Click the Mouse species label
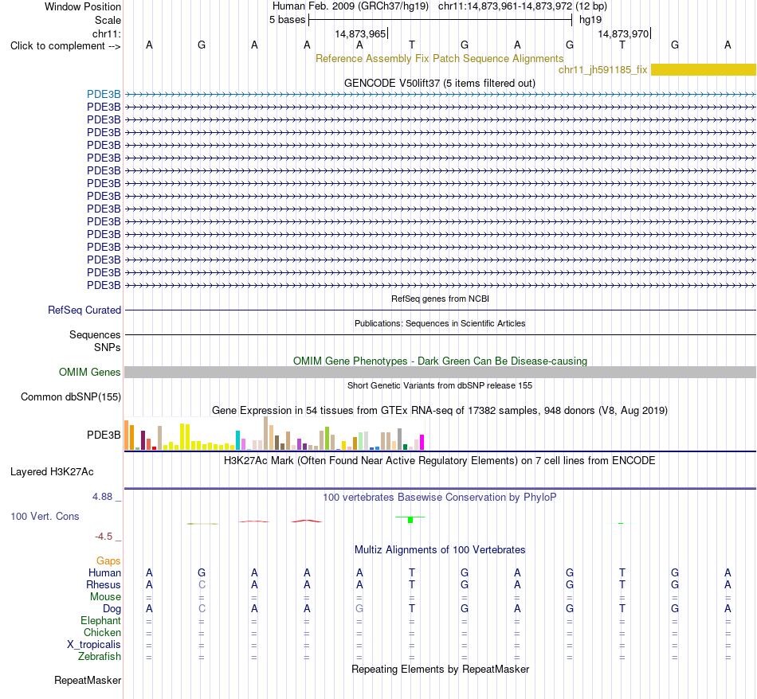This screenshot has width=757, height=699. tap(105, 597)
